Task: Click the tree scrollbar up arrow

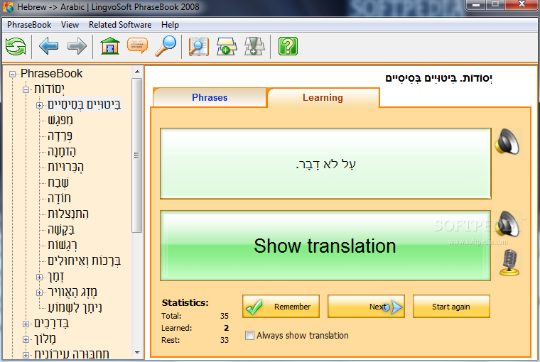Action: coord(137,72)
